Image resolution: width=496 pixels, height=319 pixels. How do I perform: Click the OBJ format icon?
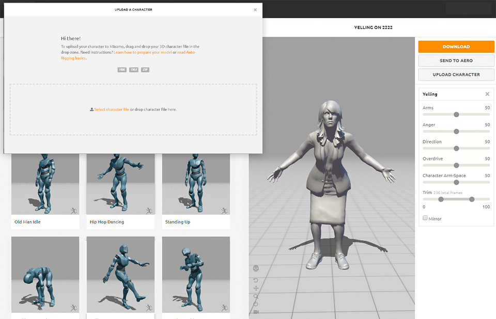pyautogui.click(x=133, y=70)
